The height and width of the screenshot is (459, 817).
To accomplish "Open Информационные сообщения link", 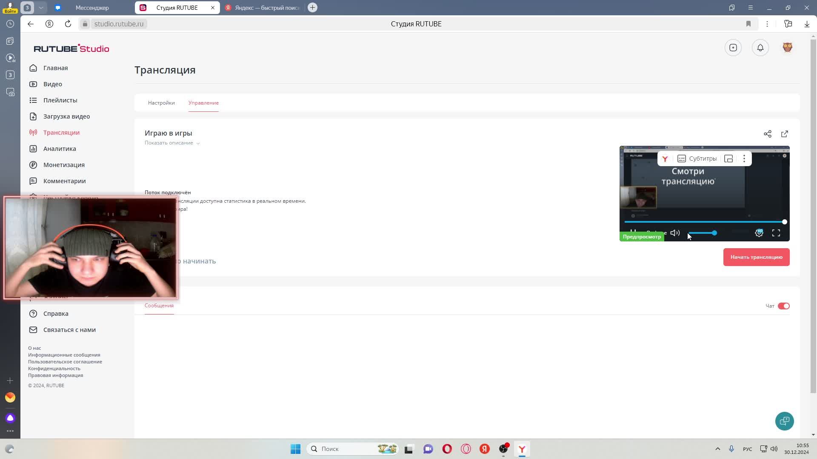I will pos(64,355).
